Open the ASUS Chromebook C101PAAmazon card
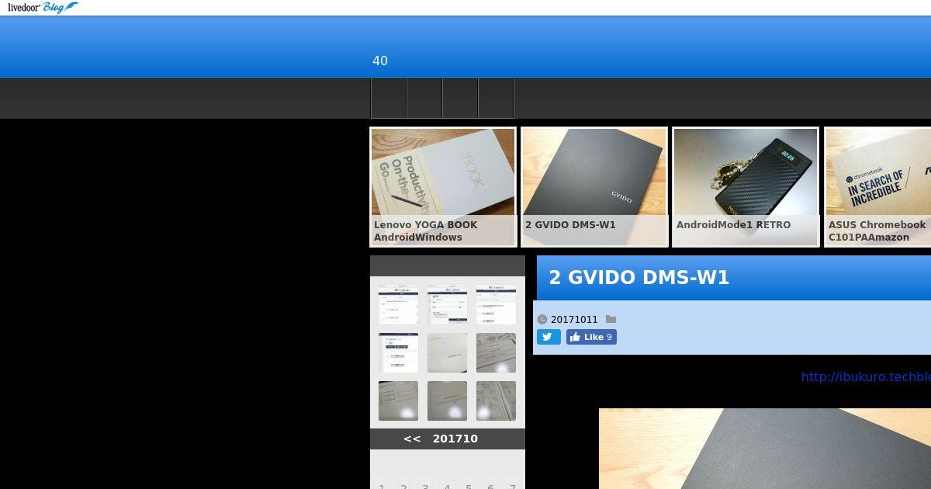 [877, 187]
